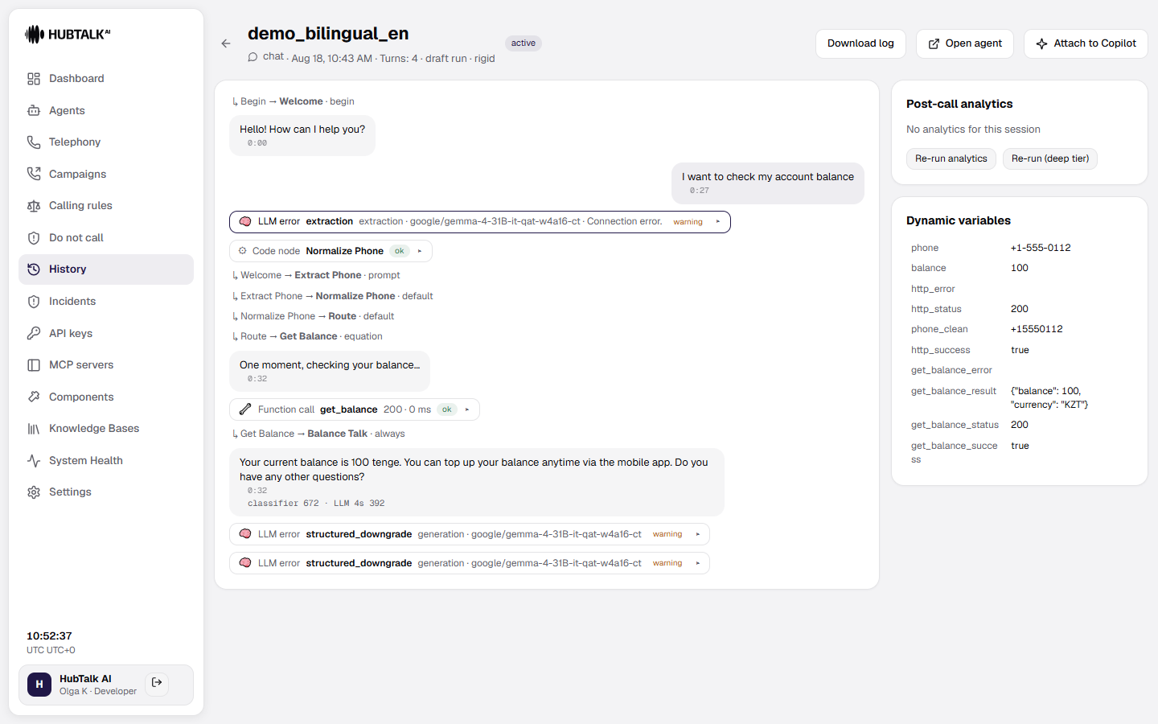Click the Open agent button
Viewport: 1158px width, 724px height.
coord(965,43)
